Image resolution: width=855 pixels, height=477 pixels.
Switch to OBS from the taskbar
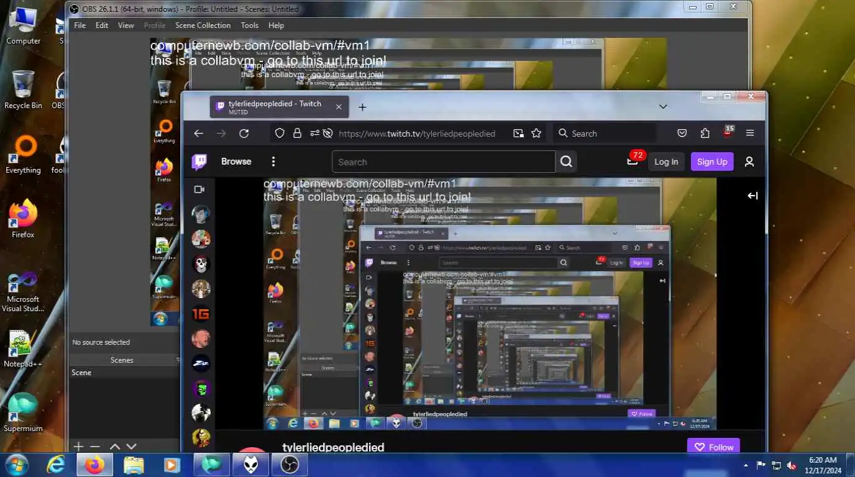point(290,465)
